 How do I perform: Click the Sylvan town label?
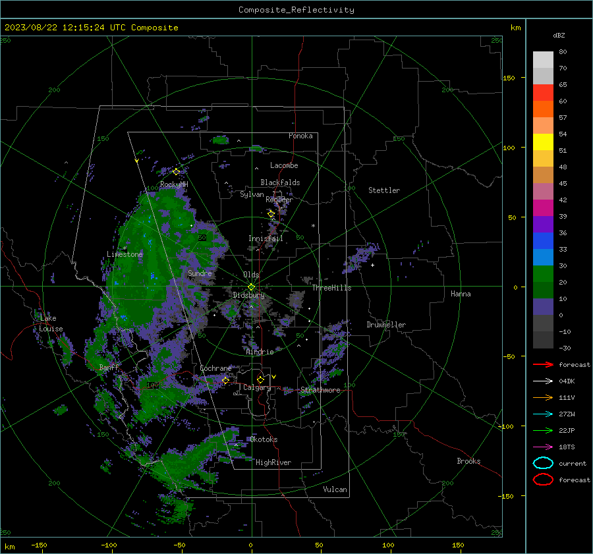(252, 194)
